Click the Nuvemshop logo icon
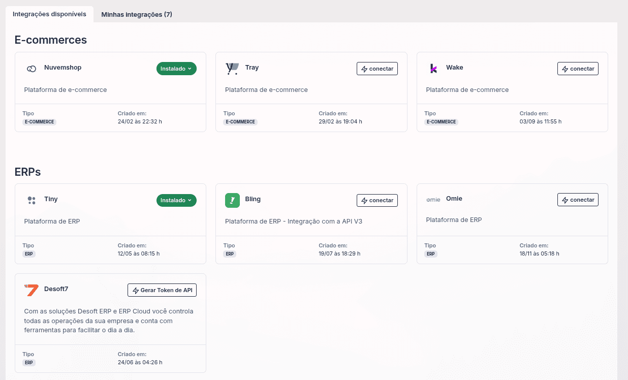Image resolution: width=628 pixels, height=380 pixels. coord(32,69)
